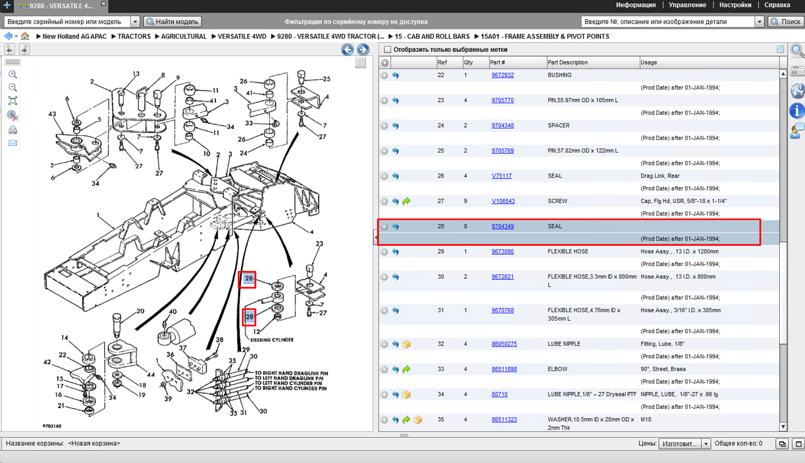Click the blue back arrow beside the home icon

tap(8, 36)
